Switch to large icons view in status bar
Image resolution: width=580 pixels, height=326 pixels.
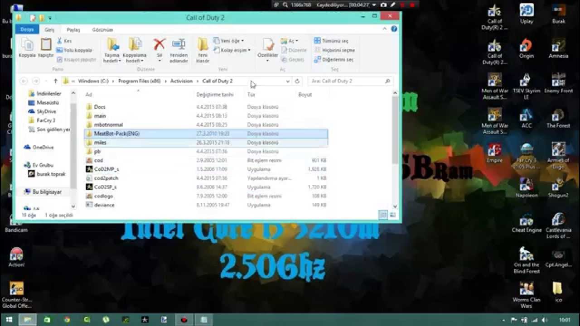(x=392, y=215)
